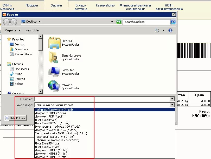Image resolution: width=211 pixels, height=159 pixels.
Task: Go back with the Back arrow button
Action: [x=6, y=22]
